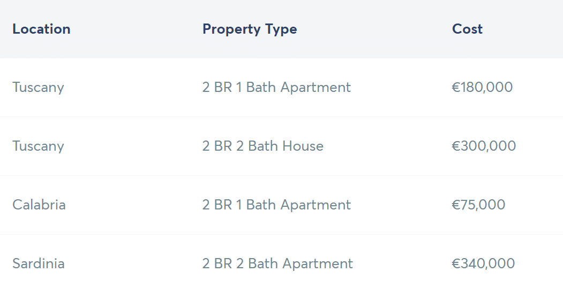This screenshot has width=563, height=288.
Task: Click the 2 BR 2 Bath Apartment cell
Action: coord(277,264)
